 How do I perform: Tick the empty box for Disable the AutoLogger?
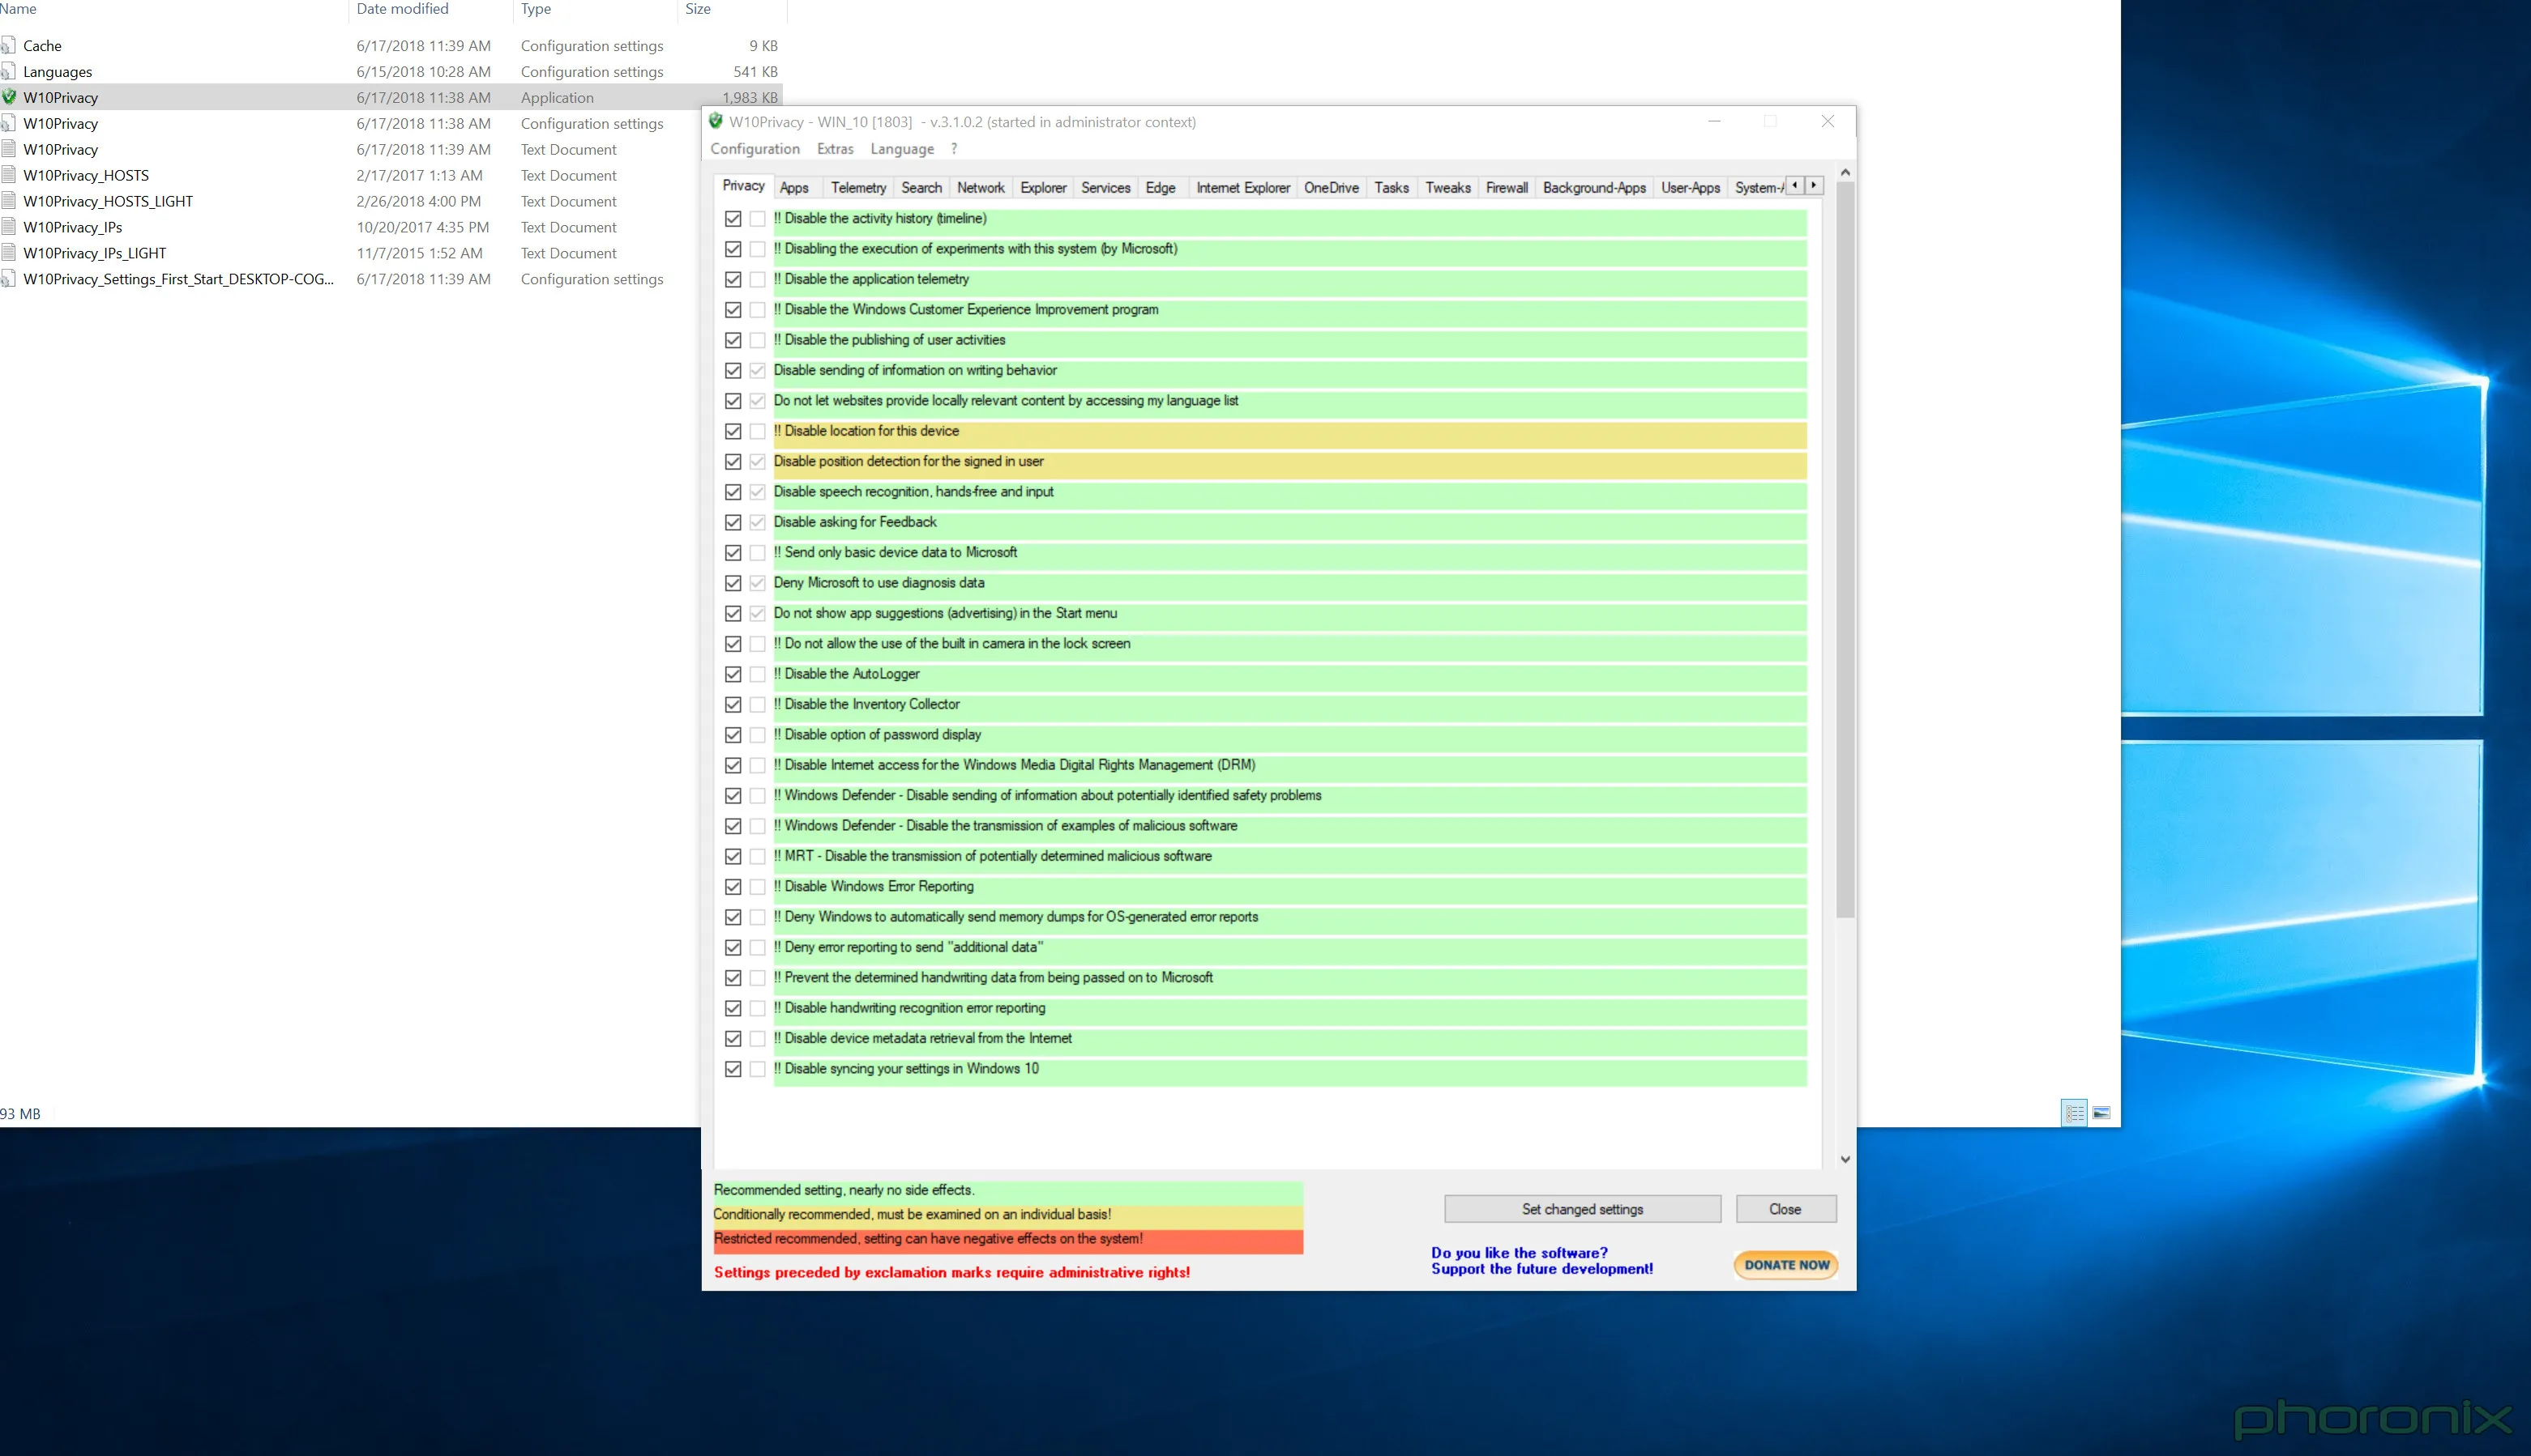pos(758,674)
